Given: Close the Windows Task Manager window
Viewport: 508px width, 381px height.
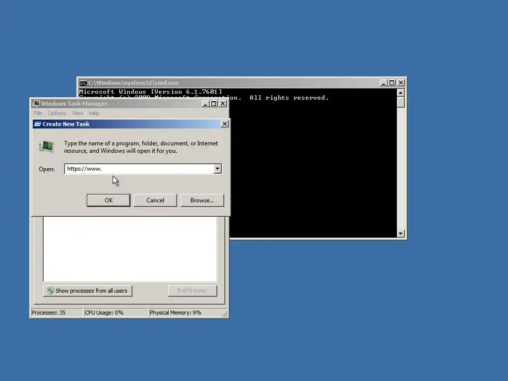Looking at the screenshot, I should (x=223, y=104).
